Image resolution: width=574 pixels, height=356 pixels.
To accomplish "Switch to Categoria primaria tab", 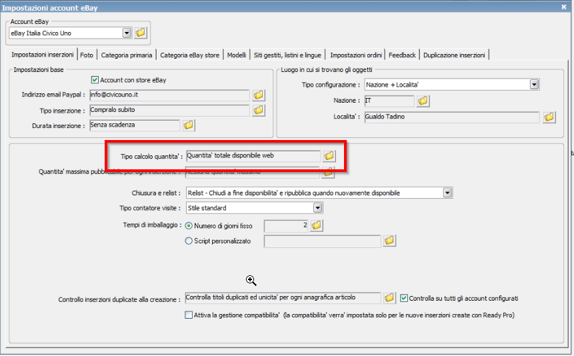I will coord(127,55).
